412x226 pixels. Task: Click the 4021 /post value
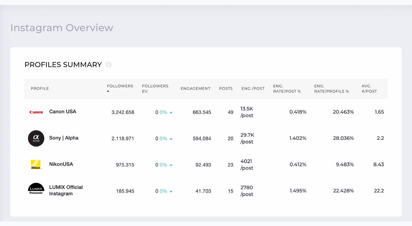[x=247, y=165]
